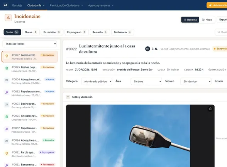This screenshot has width=227, height=167.
Task: Click road icon of incident #0004
Action: point(7,80)
